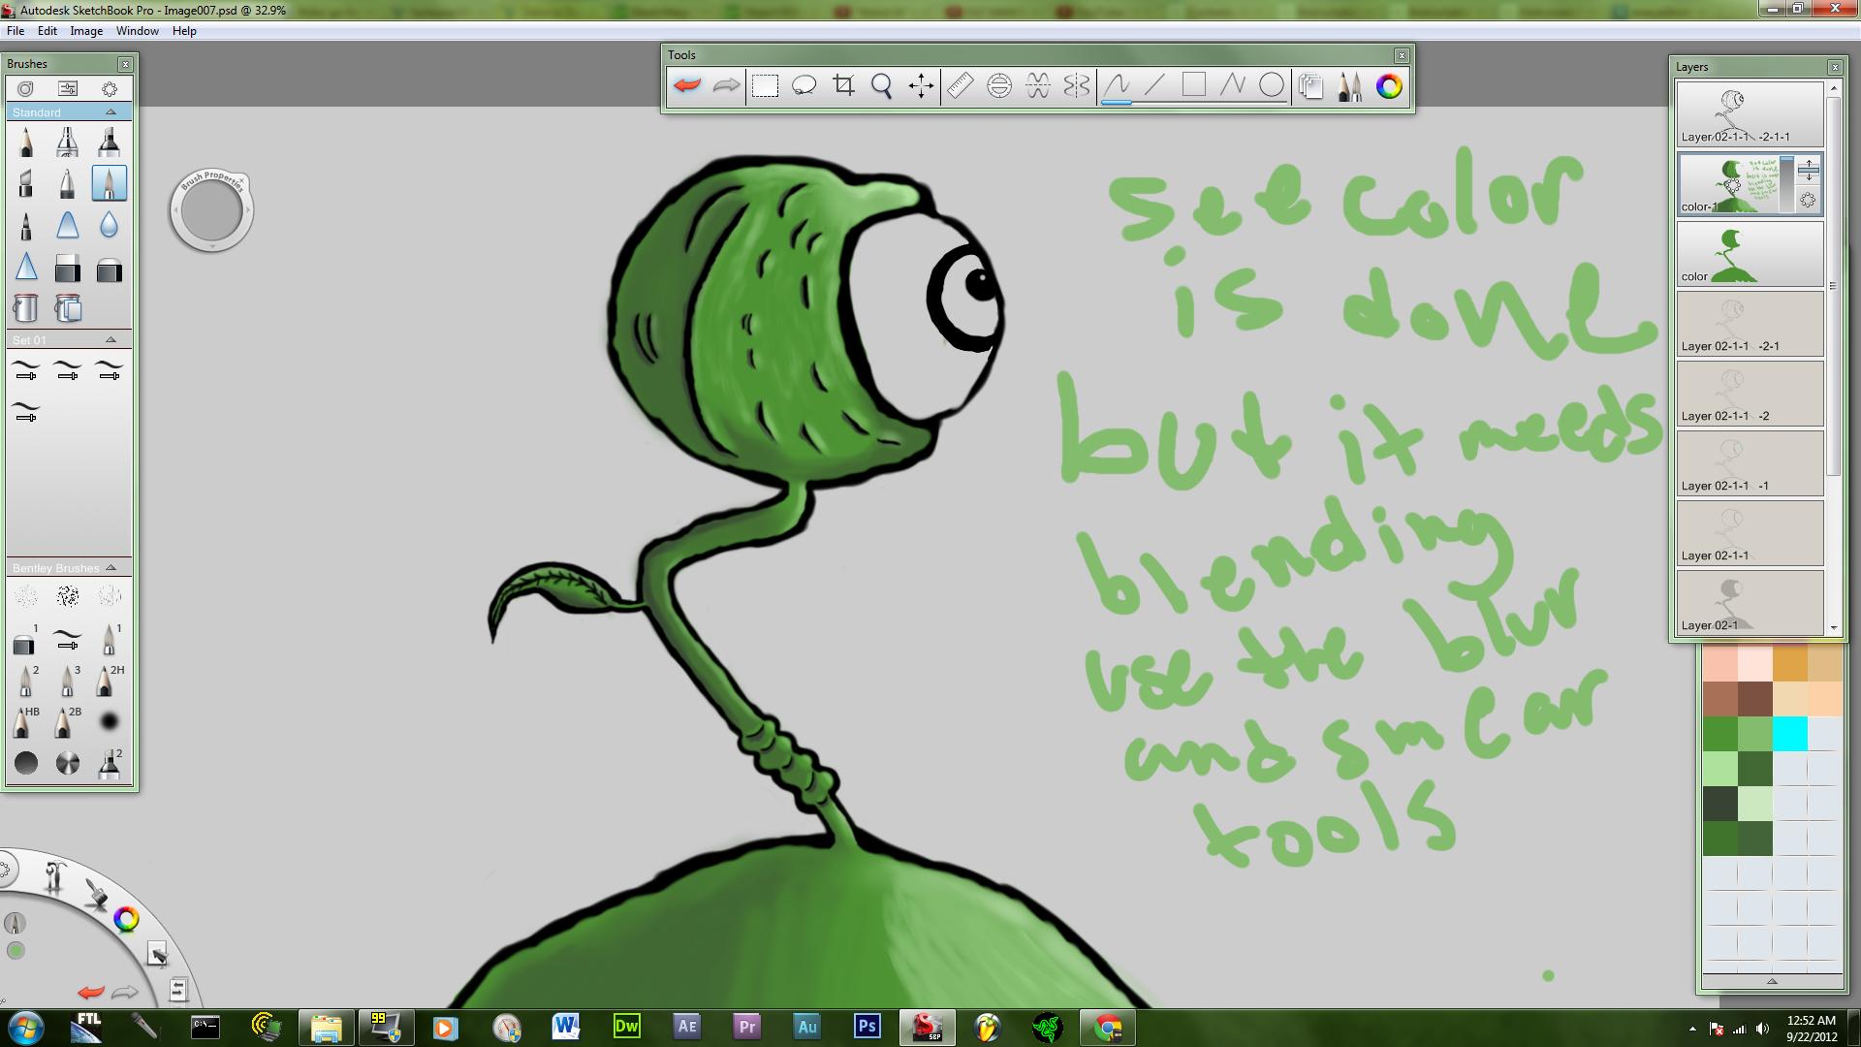Select the 2H pencil in Bentley Brushes

pyautogui.click(x=109, y=681)
